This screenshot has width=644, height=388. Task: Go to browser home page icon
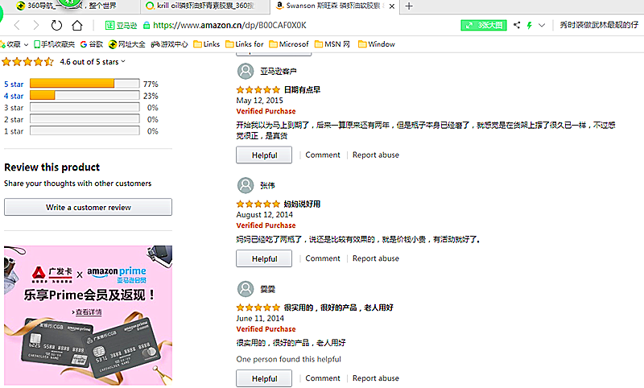77,25
